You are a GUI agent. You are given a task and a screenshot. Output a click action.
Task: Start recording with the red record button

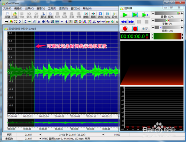[x=125, y=29]
